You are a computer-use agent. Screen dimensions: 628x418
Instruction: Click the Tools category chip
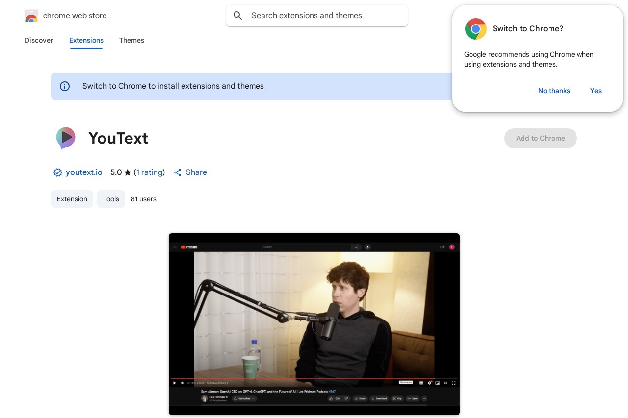[111, 199]
